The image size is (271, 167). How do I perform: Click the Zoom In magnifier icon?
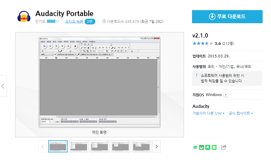112,51
